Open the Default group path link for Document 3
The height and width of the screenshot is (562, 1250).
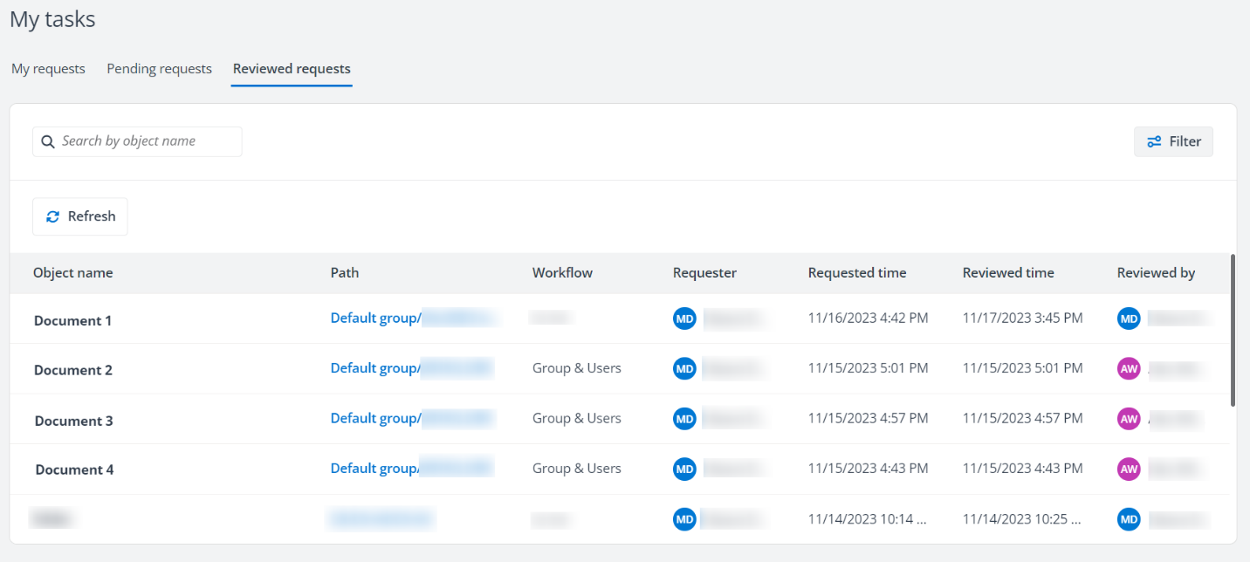coord(374,418)
